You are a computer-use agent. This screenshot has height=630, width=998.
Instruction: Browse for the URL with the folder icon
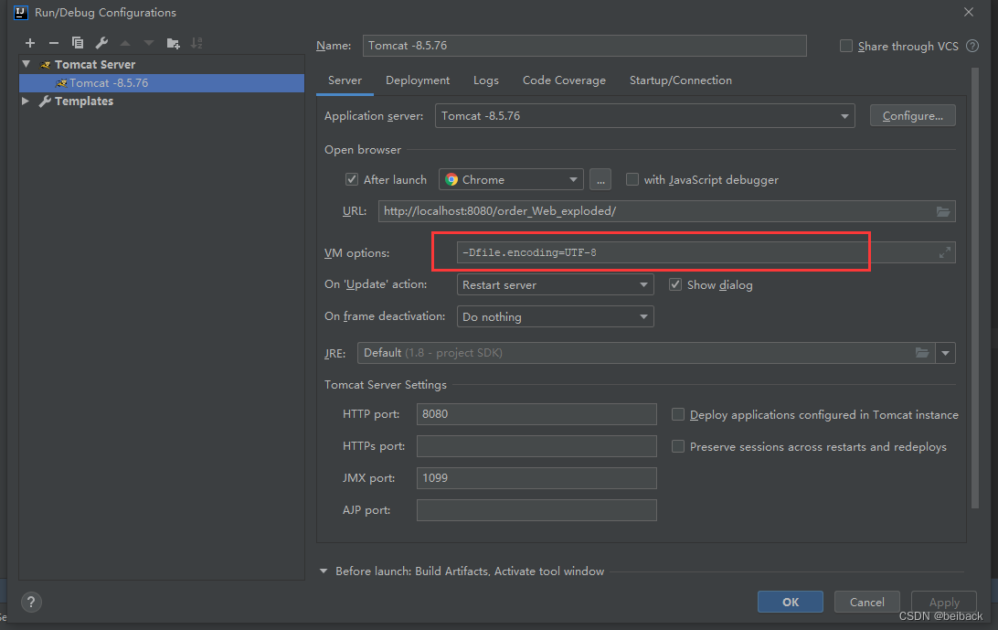pos(943,211)
